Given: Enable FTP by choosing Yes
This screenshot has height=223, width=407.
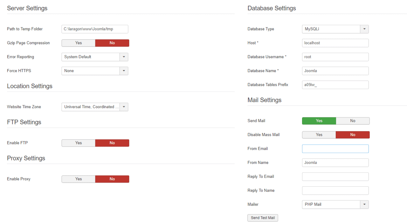Looking at the screenshot, I should [79, 143].
